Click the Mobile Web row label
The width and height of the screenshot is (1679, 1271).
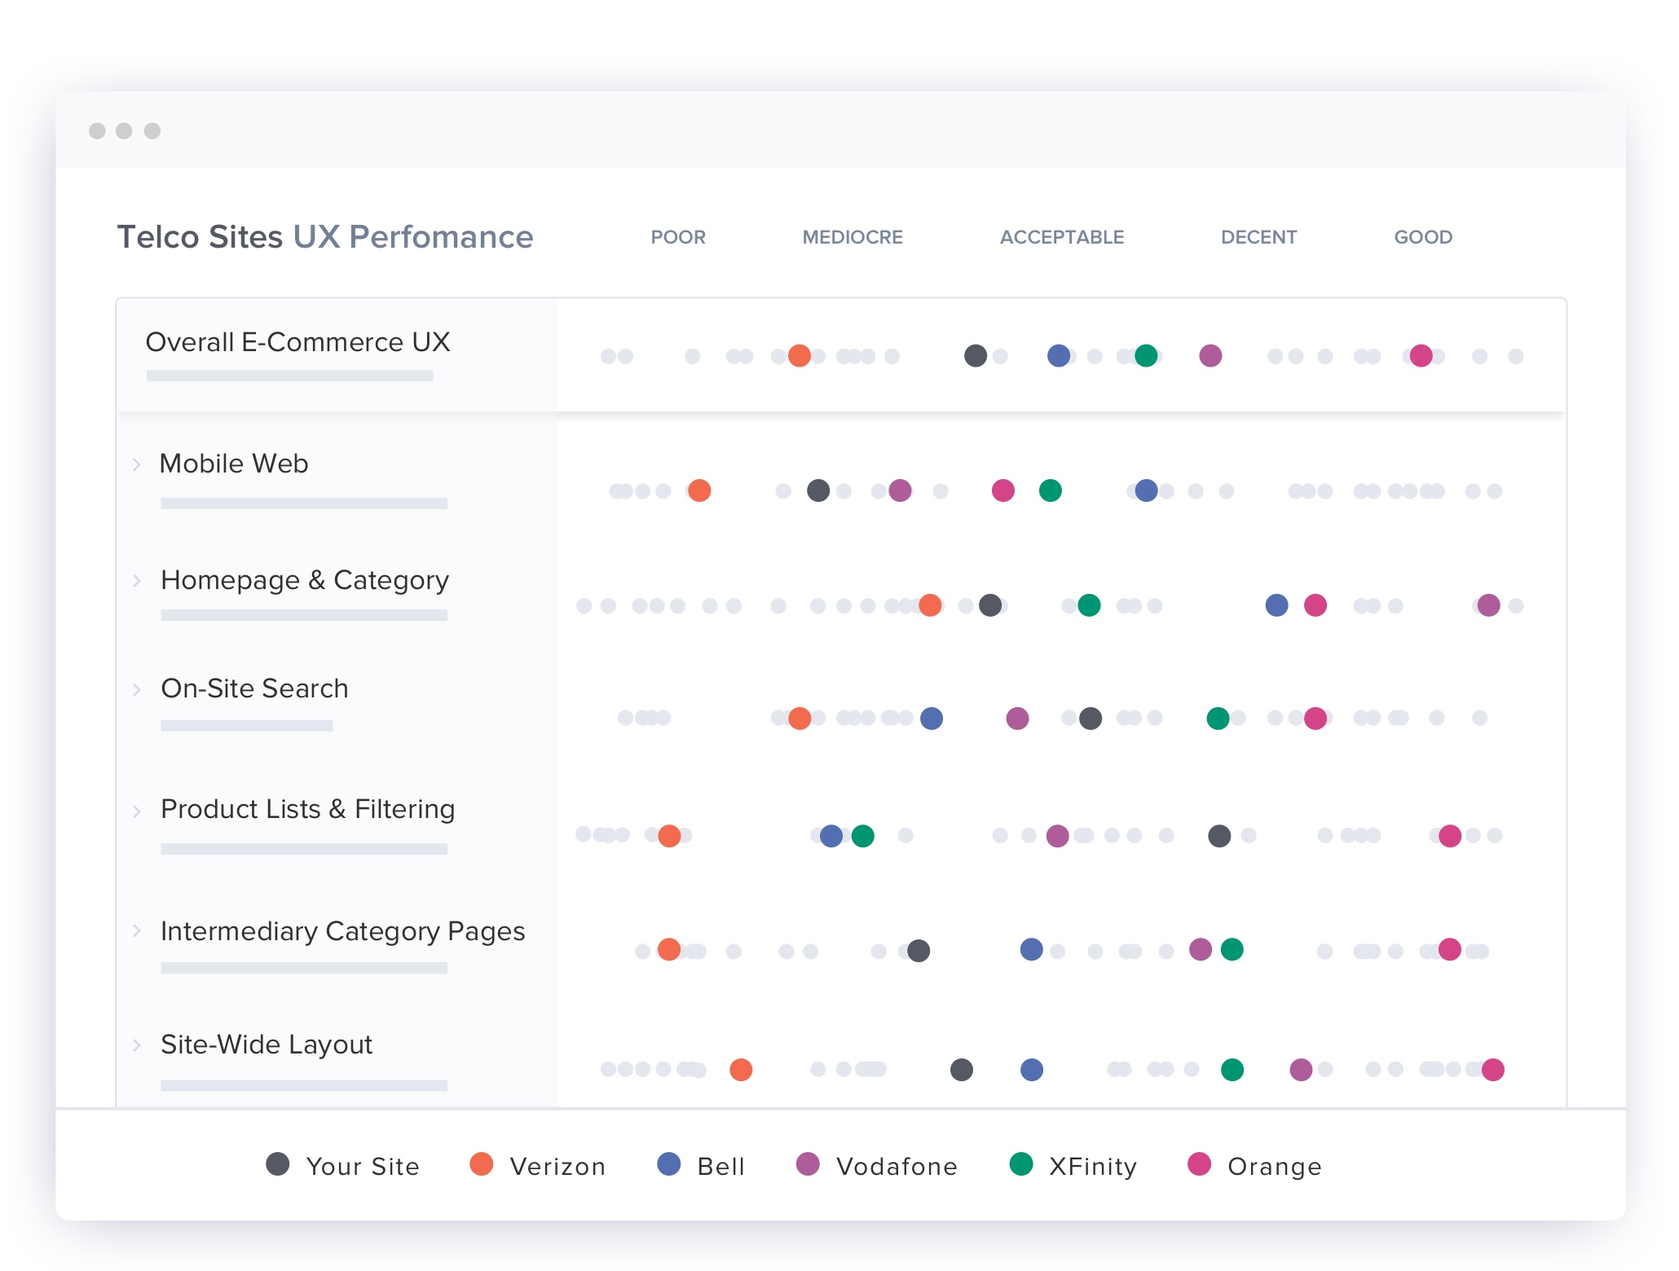(234, 464)
